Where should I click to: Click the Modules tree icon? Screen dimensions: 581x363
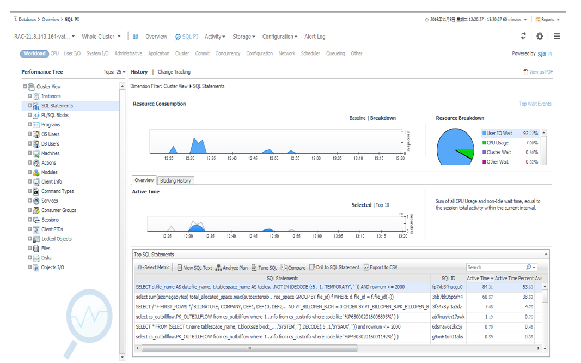pyautogui.click(x=36, y=172)
